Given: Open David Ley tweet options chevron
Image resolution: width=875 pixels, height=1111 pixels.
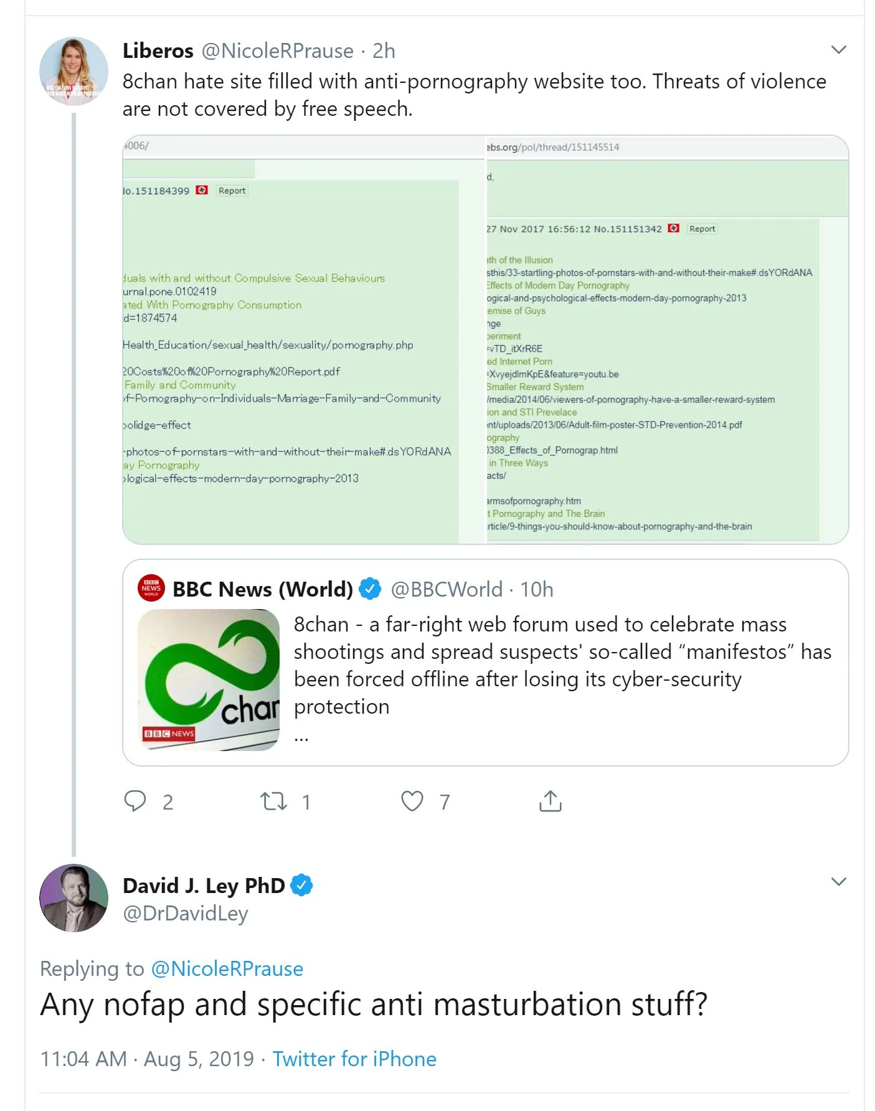Looking at the screenshot, I should (x=838, y=882).
